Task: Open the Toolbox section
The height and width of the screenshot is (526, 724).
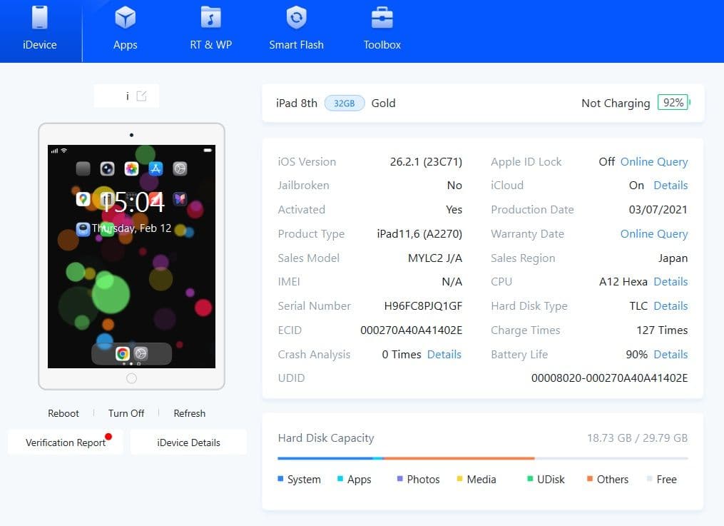Action: 382,29
